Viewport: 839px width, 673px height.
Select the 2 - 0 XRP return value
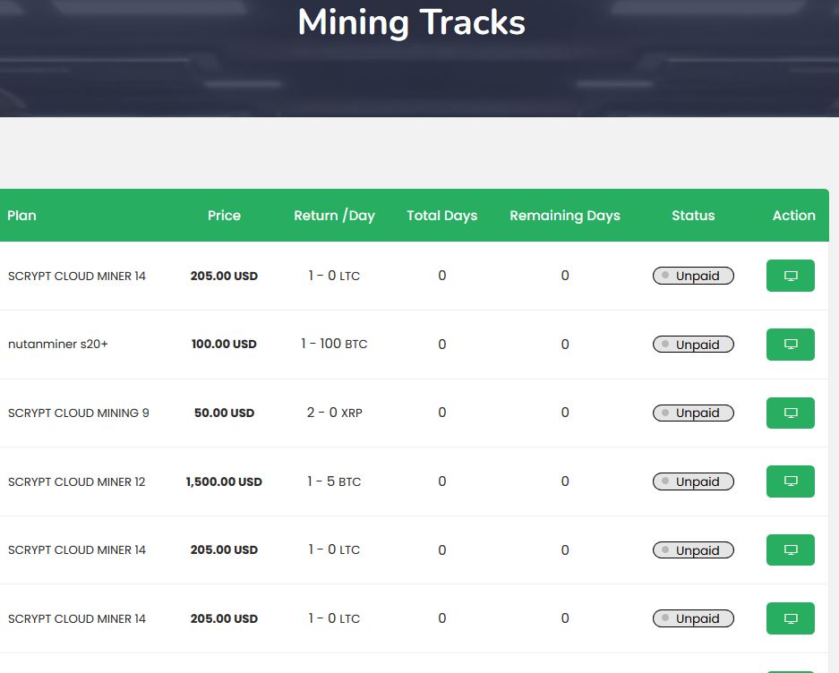(334, 413)
